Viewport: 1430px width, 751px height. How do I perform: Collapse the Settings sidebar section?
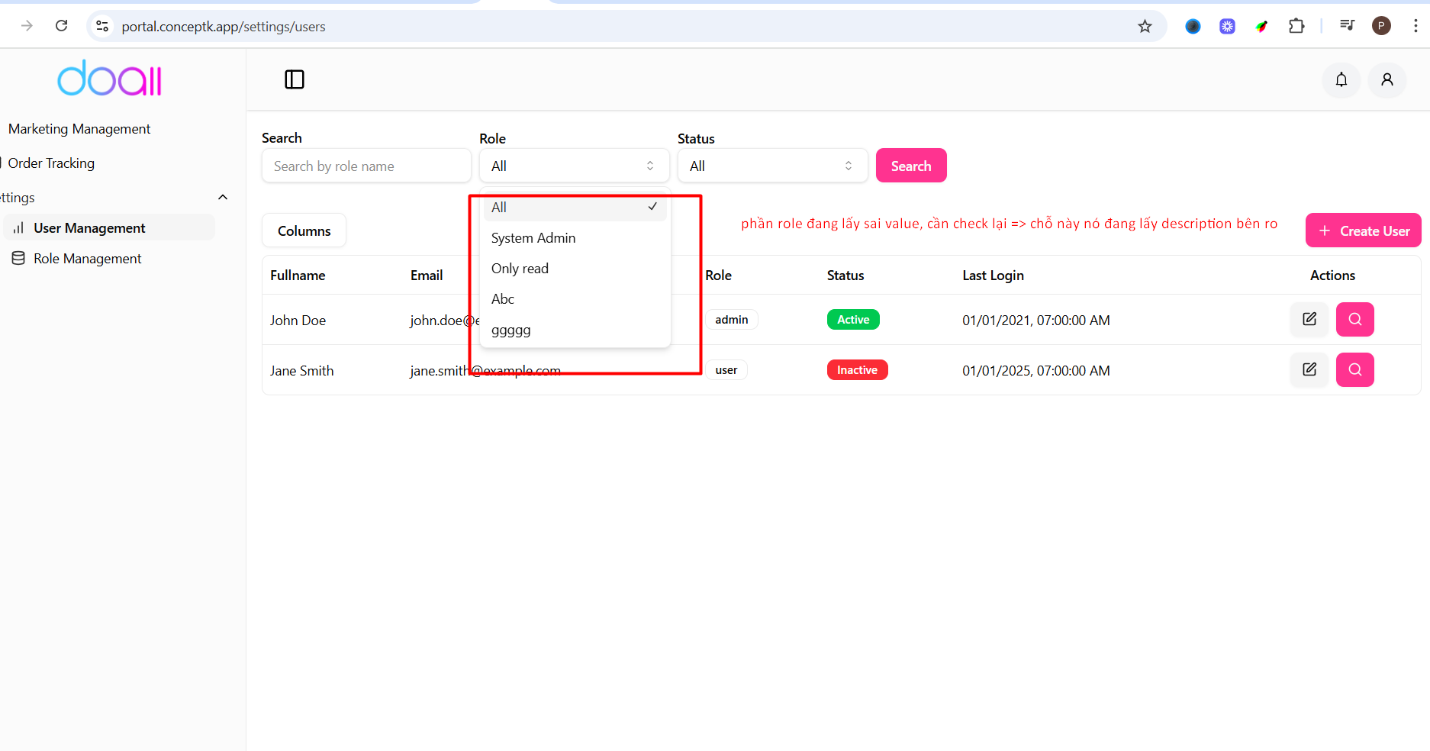(x=222, y=198)
